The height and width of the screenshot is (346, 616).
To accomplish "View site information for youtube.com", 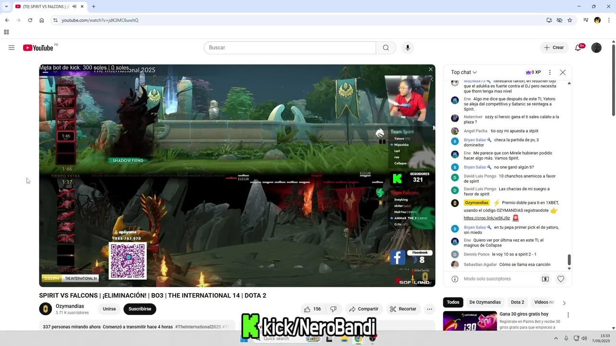I will [55, 20].
